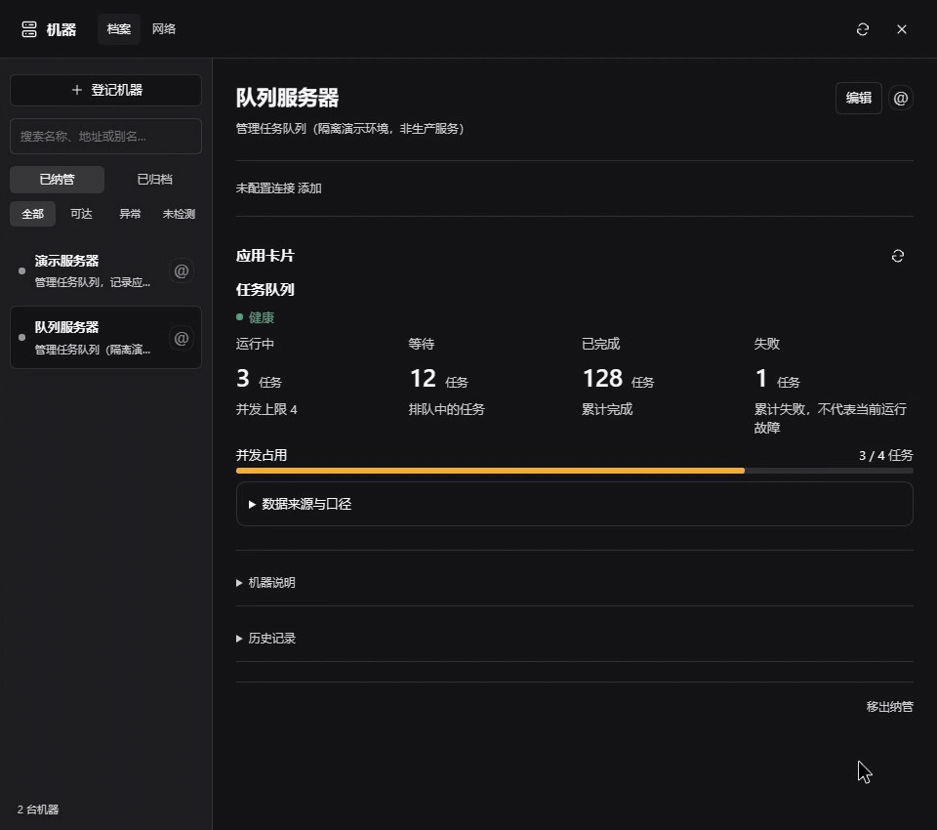Select 演示服务器 in machine list
This screenshot has width=937, height=830.
coord(105,270)
